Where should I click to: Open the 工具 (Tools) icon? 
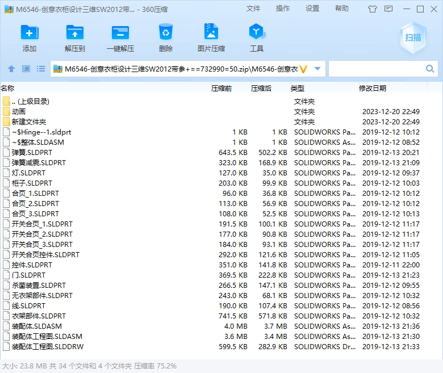(257, 32)
